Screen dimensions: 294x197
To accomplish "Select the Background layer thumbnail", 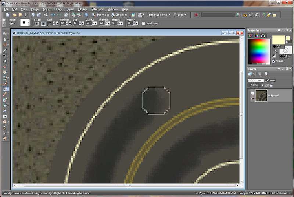I will click(x=261, y=96).
